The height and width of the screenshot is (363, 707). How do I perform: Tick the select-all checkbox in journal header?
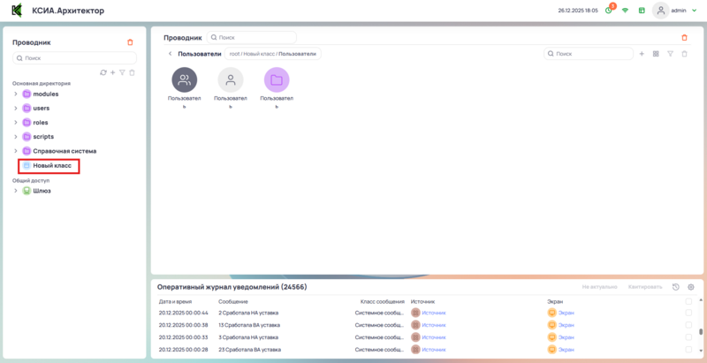pyautogui.click(x=689, y=301)
